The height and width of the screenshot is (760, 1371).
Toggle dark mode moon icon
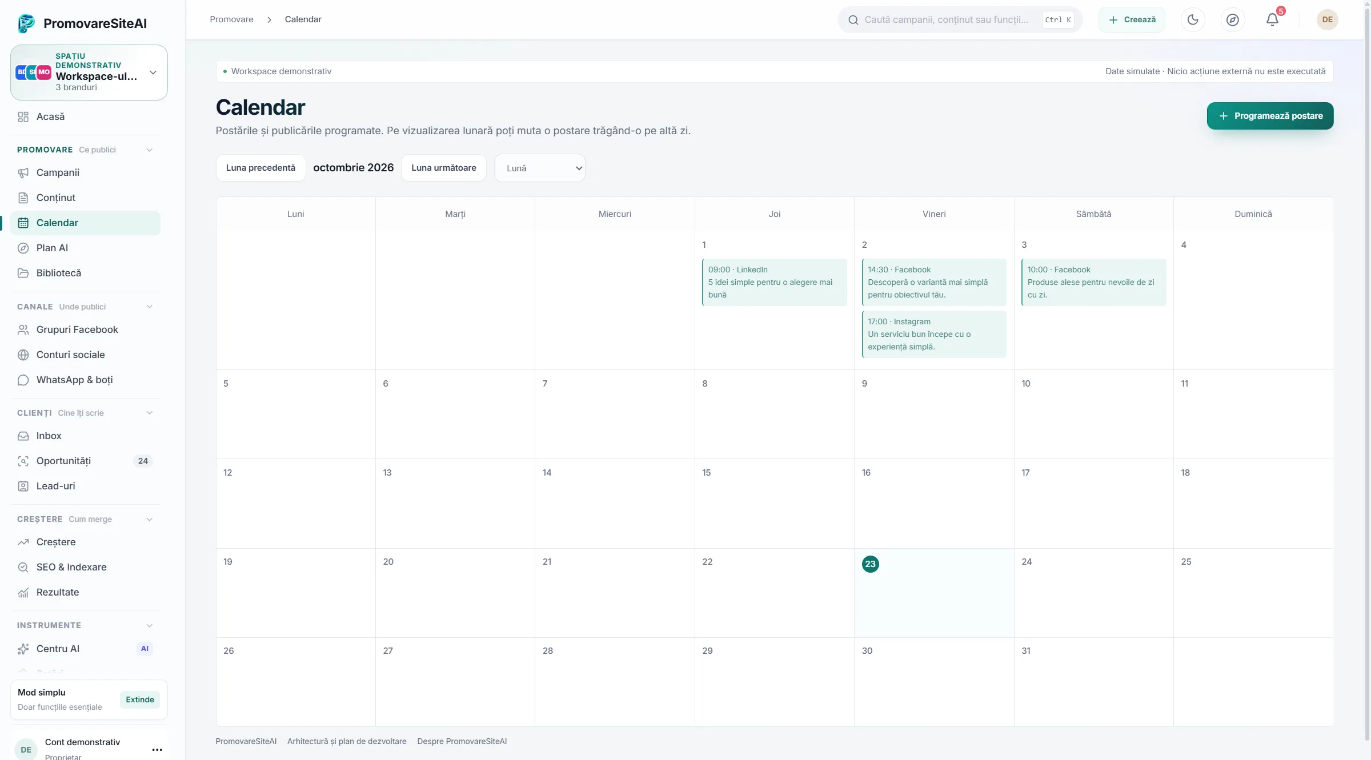[x=1193, y=19]
